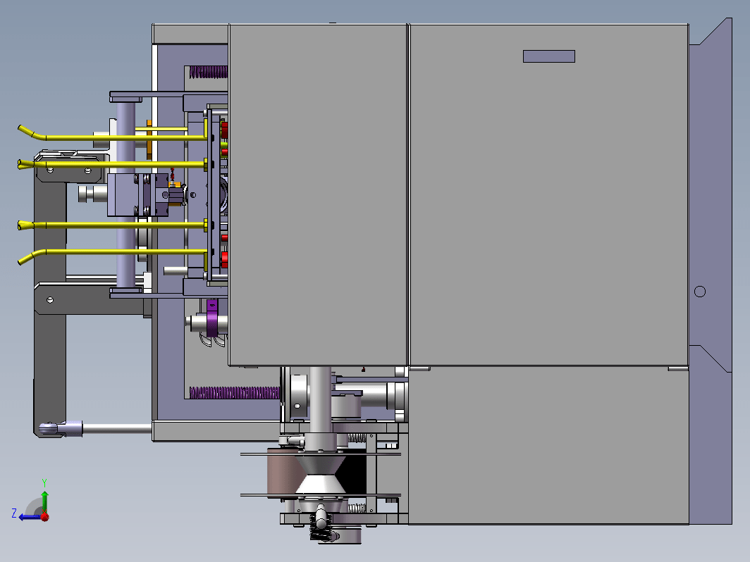Select the lower purple coil spring

click(234, 393)
